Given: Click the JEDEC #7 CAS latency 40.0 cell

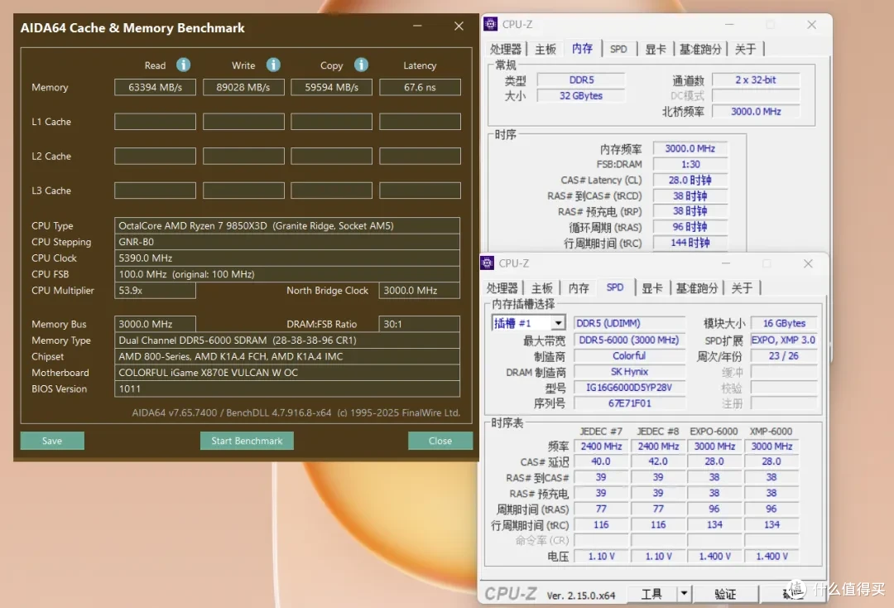Looking at the screenshot, I should (x=601, y=461).
